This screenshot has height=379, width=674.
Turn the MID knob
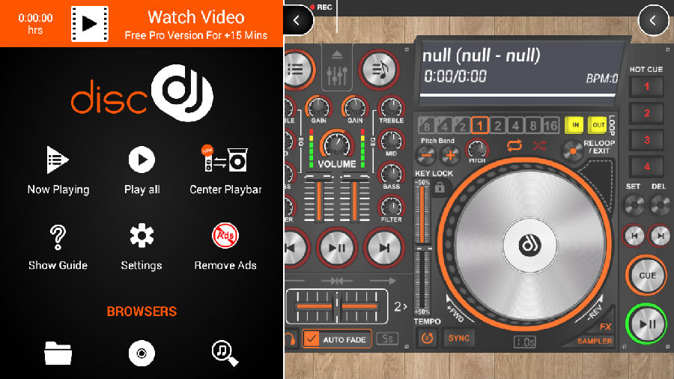coord(391,141)
